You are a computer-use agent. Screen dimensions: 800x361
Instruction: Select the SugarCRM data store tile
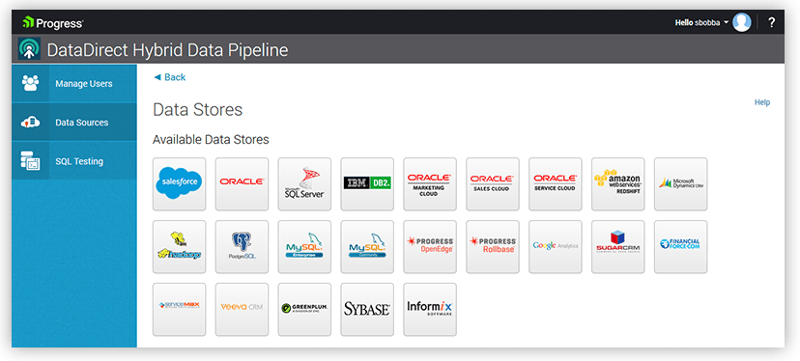coord(618,247)
